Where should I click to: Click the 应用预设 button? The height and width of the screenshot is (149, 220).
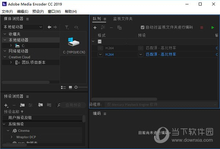tap(73, 105)
